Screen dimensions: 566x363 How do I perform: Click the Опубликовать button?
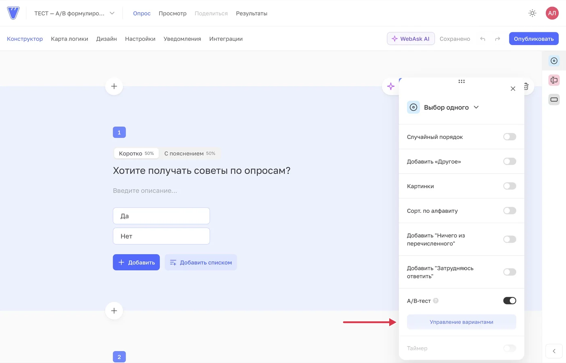[x=534, y=39]
